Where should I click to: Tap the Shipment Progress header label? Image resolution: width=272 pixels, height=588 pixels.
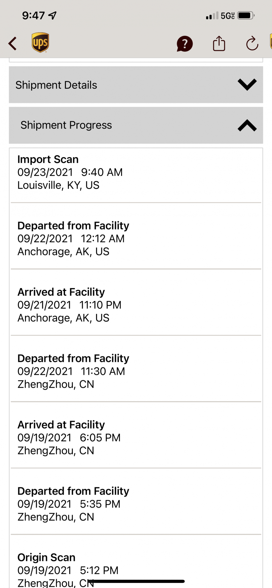click(66, 125)
